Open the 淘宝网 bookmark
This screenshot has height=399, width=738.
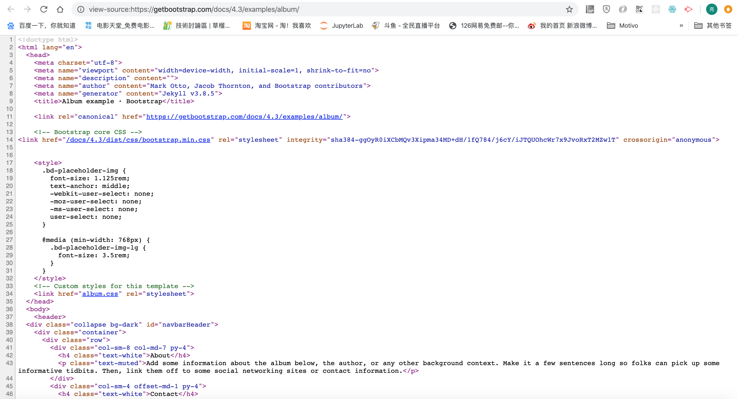pos(277,26)
